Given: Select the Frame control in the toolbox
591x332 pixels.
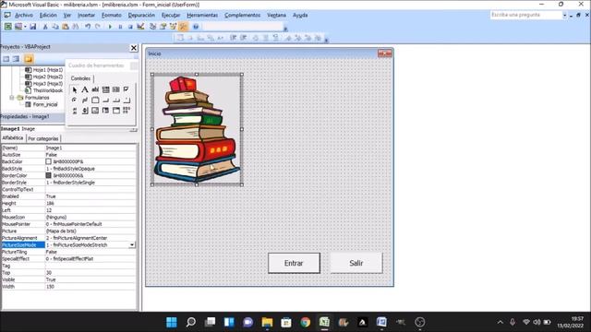Looking at the screenshot, I should (x=95, y=101).
